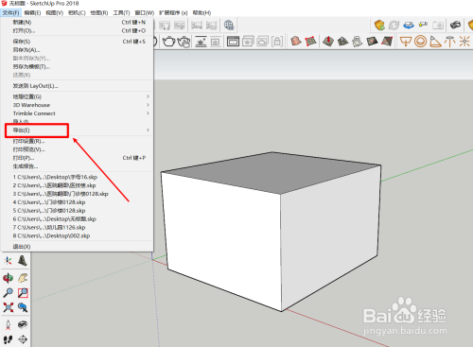
Task: Choose 生成报告... menu entry
Action: pos(79,166)
